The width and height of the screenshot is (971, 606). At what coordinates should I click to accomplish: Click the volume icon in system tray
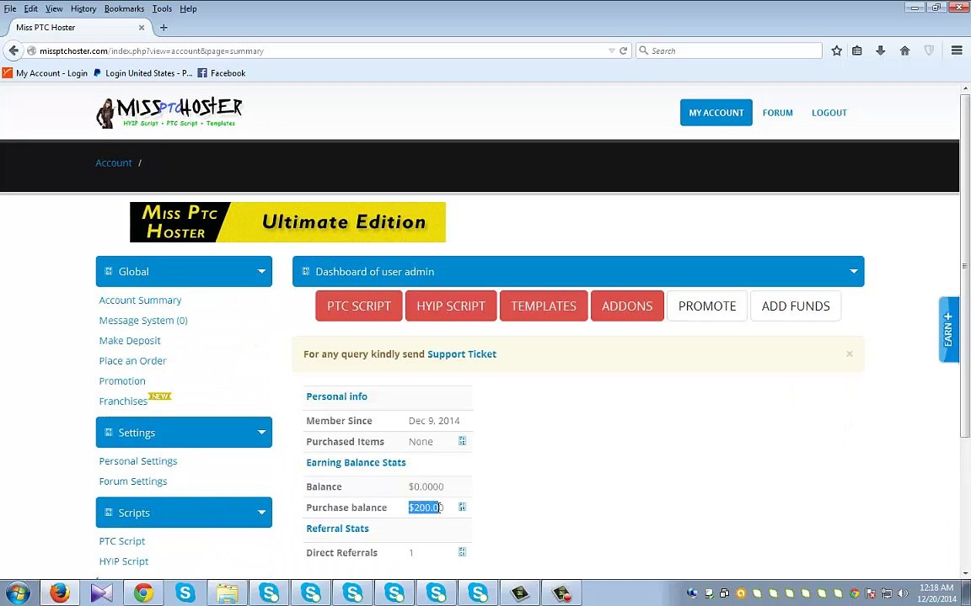[903, 593]
